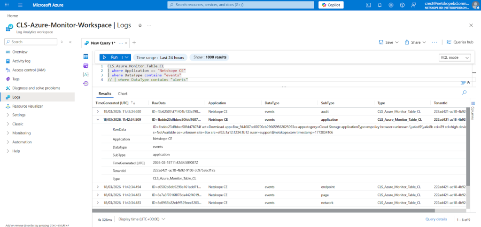The width and height of the screenshot is (481, 227).
Task: Open the Share dropdown
Action: tap(415, 42)
